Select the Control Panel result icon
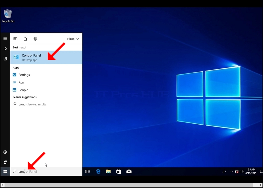Viewport: 263px width, 188px height. pos(16,57)
